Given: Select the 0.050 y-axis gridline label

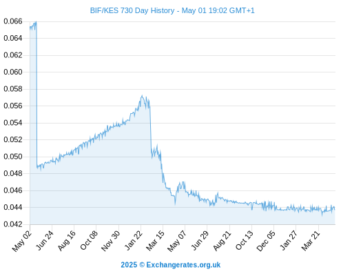Looking at the screenshot, I should click(x=13, y=157).
